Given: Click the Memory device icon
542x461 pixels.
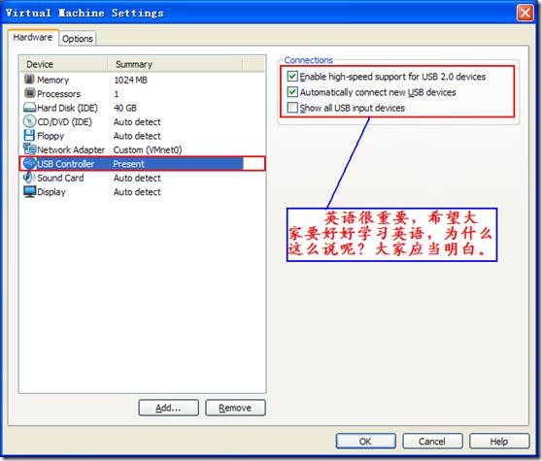Looking at the screenshot, I should [29, 79].
